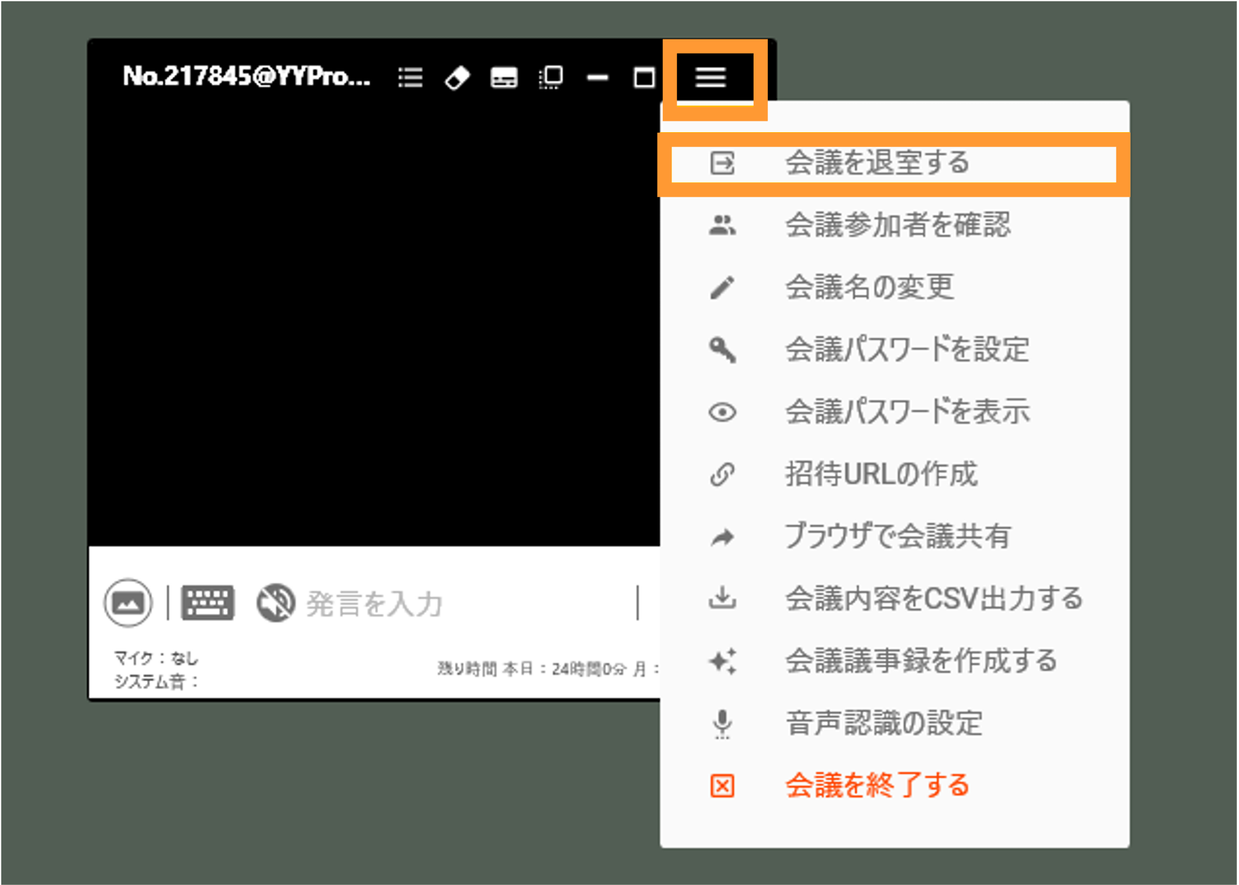Viewport: 1239px width, 885px height.
Task: Click 会議内容をCSV出力する download item
Action: coord(895,598)
